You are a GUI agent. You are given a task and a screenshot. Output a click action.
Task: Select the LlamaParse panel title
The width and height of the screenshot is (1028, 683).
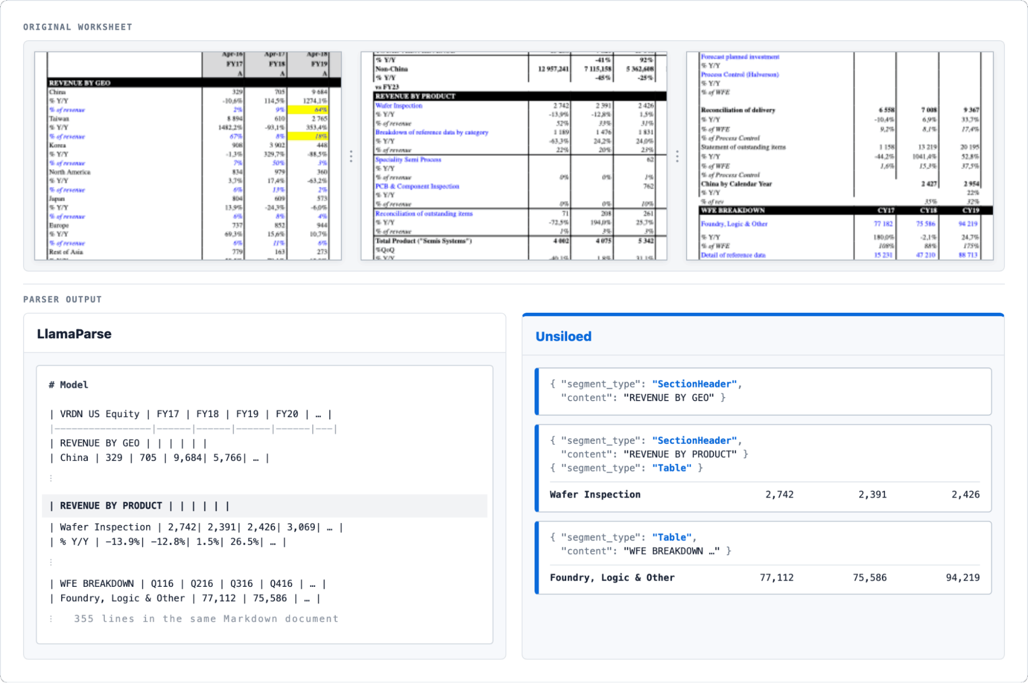[74, 334]
